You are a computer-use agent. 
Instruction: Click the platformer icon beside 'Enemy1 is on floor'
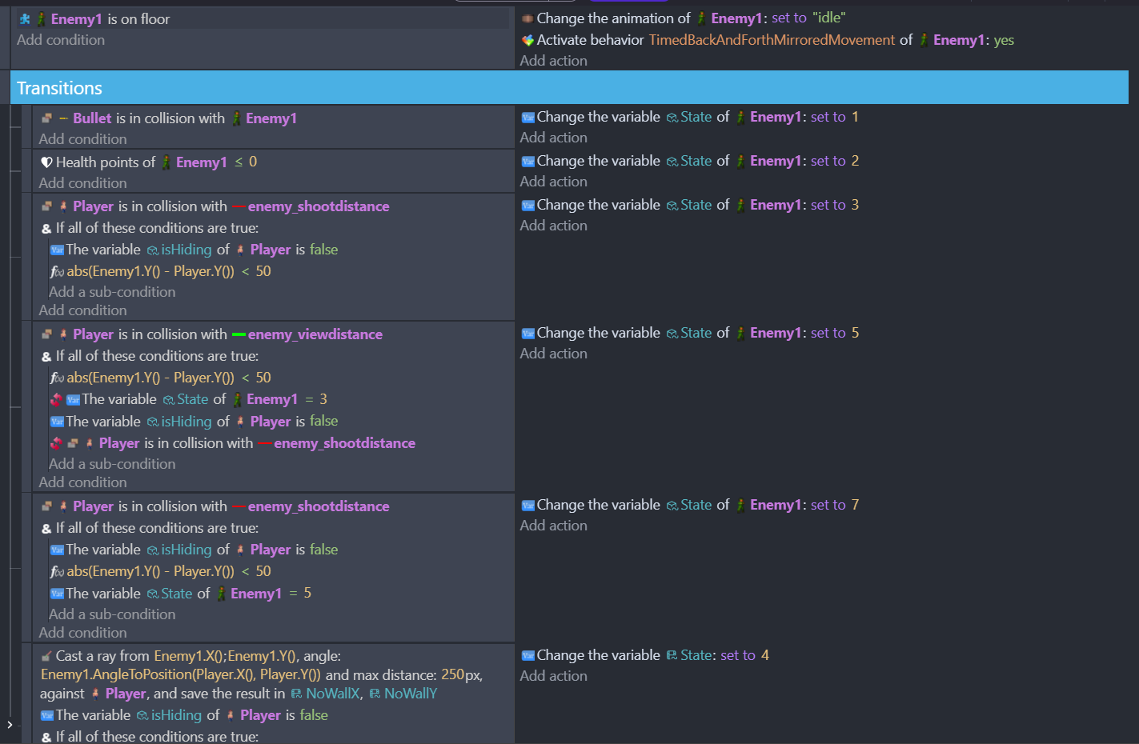[x=25, y=19]
